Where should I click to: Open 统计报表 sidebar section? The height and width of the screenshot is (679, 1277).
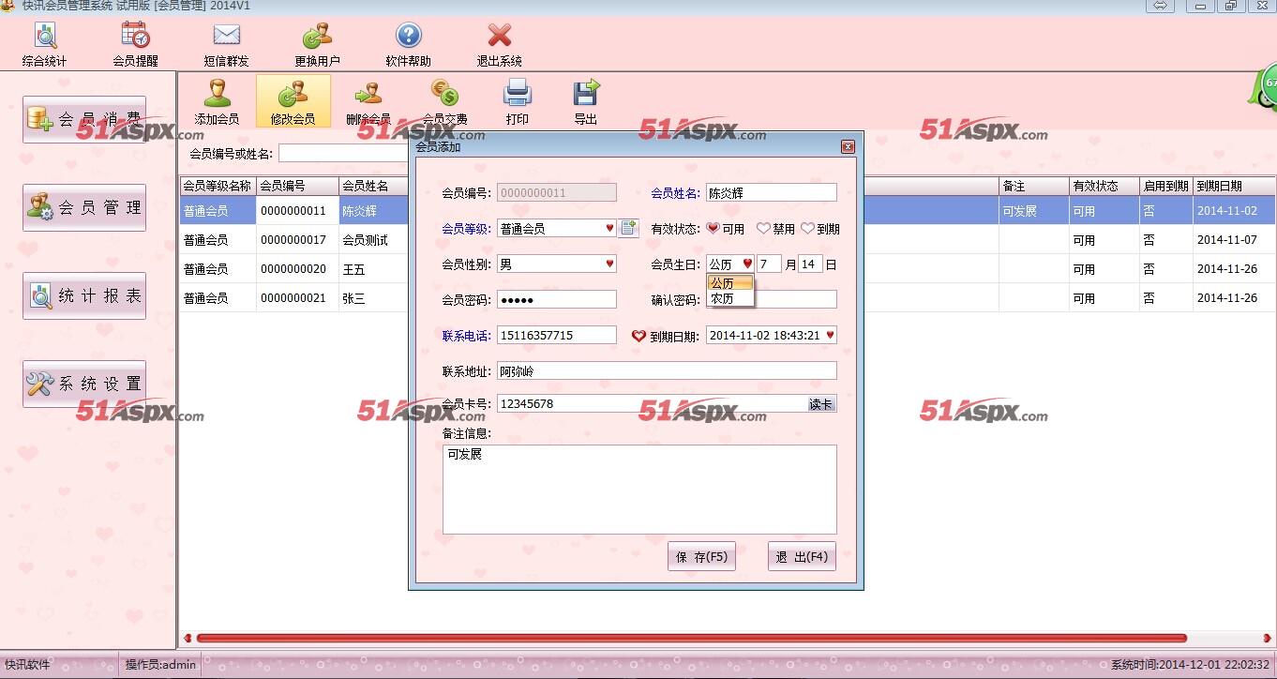click(x=84, y=295)
